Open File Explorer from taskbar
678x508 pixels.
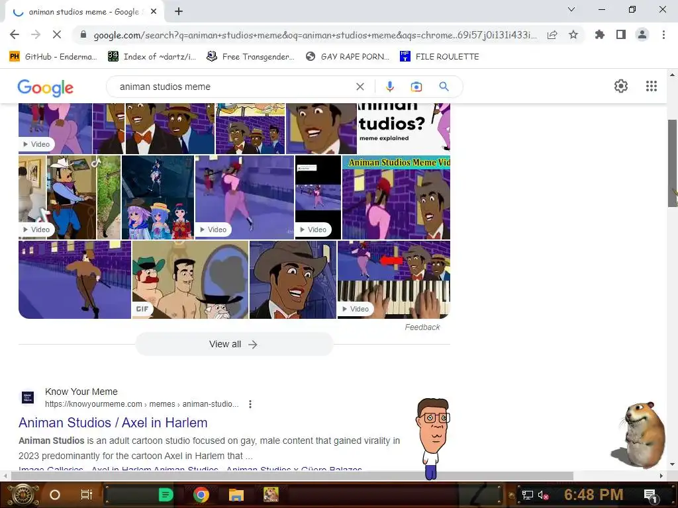click(x=236, y=495)
